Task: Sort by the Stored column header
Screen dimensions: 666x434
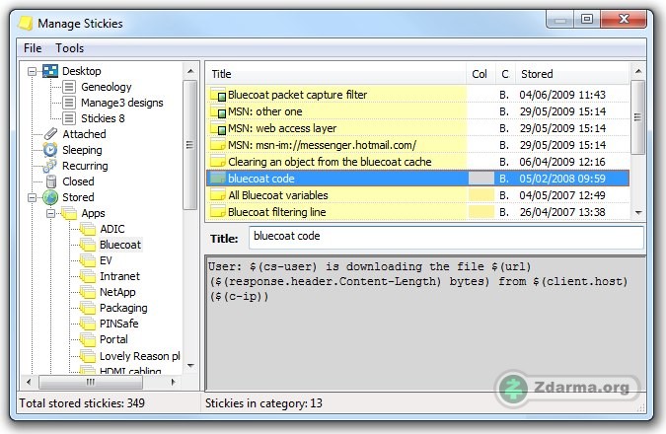Action: pos(572,74)
